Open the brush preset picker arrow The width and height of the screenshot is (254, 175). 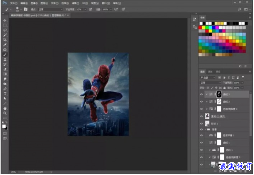coord(21,10)
